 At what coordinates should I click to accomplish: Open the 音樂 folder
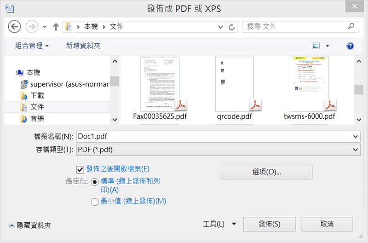[37, 119]
